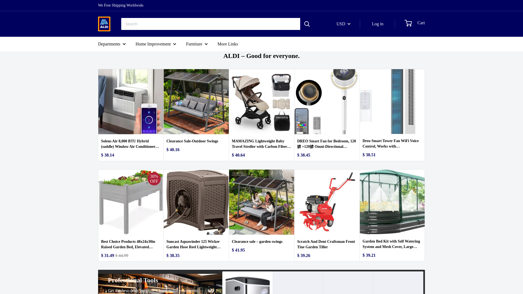
Task: Click the 30% OFF badge
Action: [x=154, y=179]
